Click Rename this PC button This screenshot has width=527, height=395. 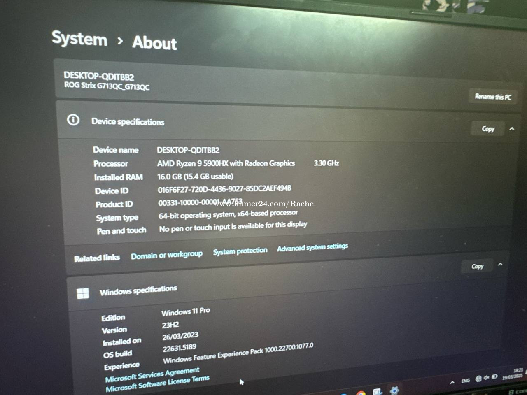pyautogui.click(x=493, y=97)
